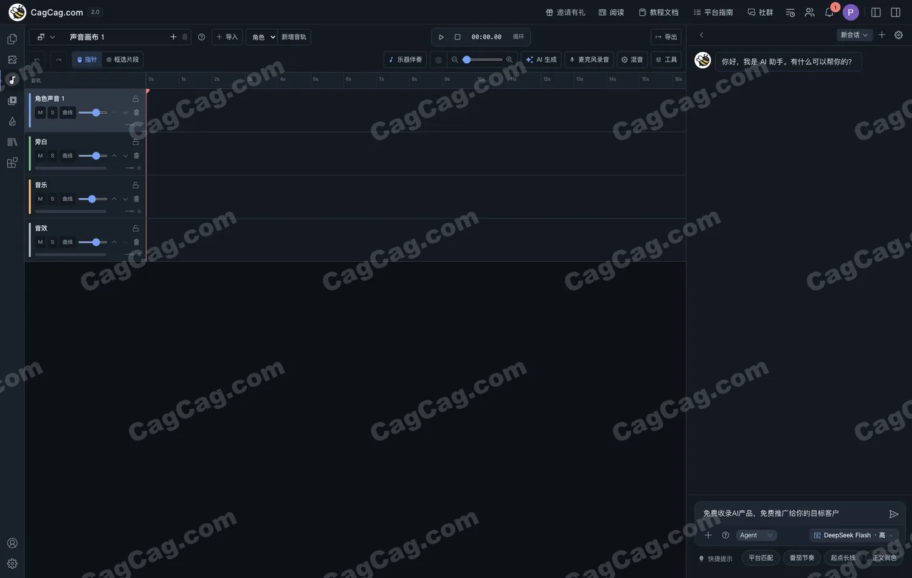Delete the 旁白 track with trash icon
The image size is (912, 578).
click(136, 156)
